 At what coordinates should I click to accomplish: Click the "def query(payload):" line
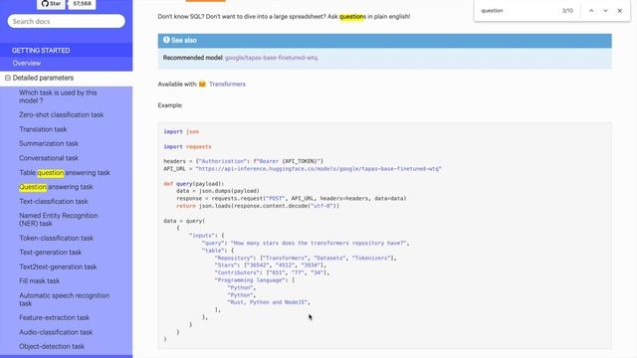(x=194, y=183)
